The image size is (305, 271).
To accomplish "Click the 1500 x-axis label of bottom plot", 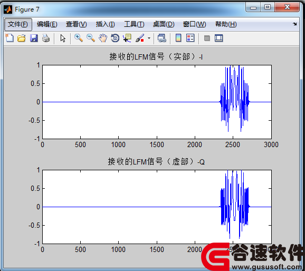I will click(157, 249).
